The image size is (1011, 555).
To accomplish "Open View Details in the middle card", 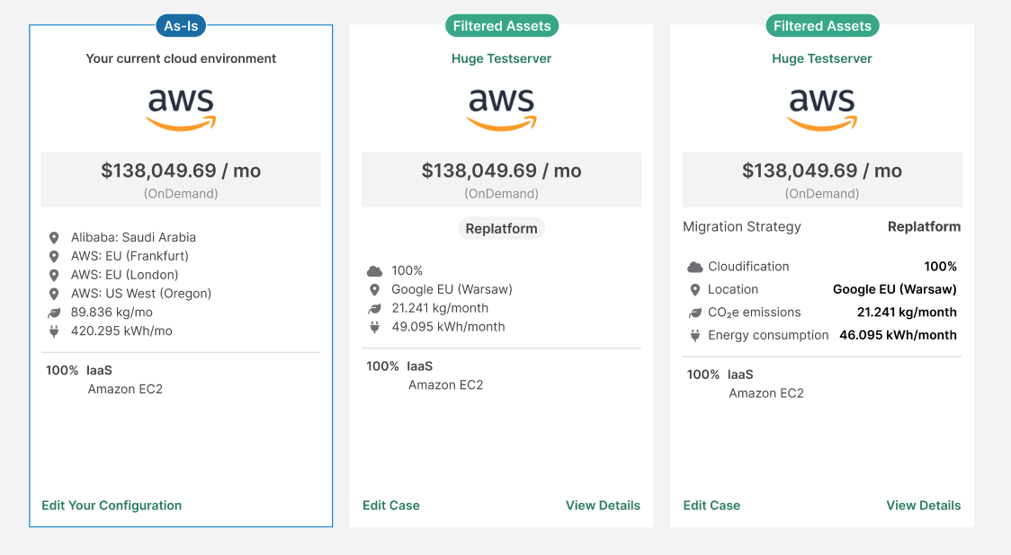I will [x=603, y=506].
